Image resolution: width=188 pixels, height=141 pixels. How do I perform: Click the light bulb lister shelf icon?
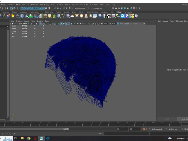click(118, 16)
